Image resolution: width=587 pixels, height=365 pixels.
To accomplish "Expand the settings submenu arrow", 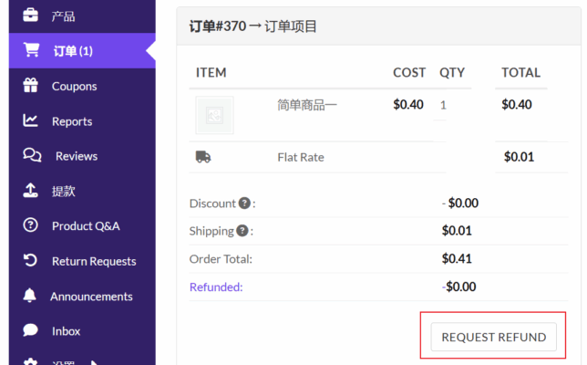I will (93, 362).
